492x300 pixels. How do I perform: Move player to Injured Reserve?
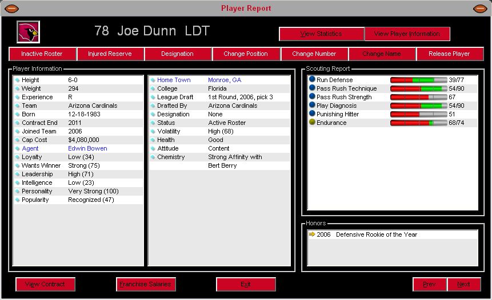coord(110,54)
